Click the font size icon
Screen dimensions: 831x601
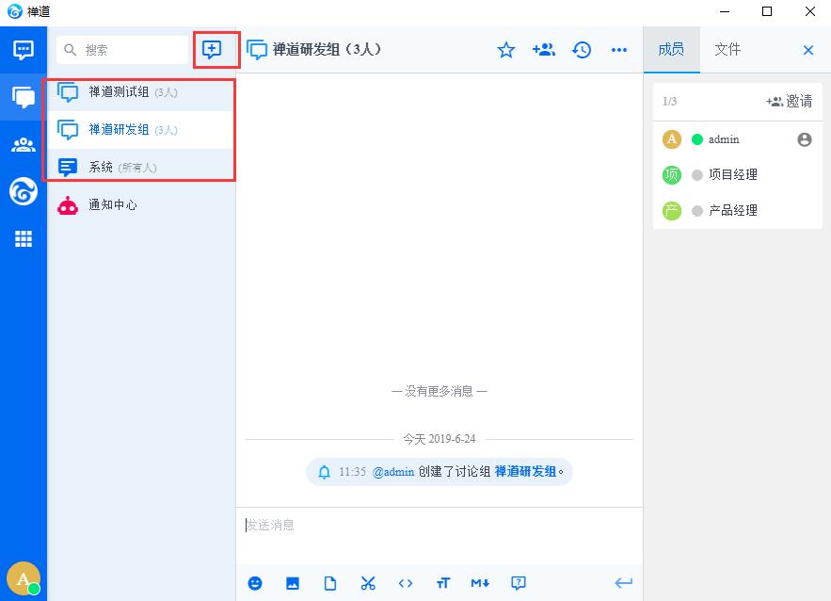click(x=443, y=583)
